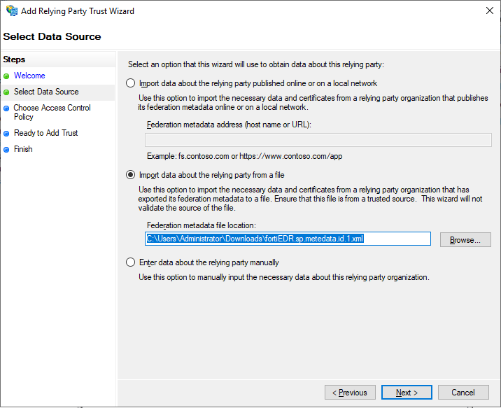
Task: Click the wizard icon in the title bar
Action: [12, 11]
